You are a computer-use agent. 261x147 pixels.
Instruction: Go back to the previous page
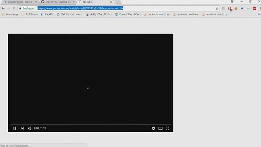[x=3, y=8]
